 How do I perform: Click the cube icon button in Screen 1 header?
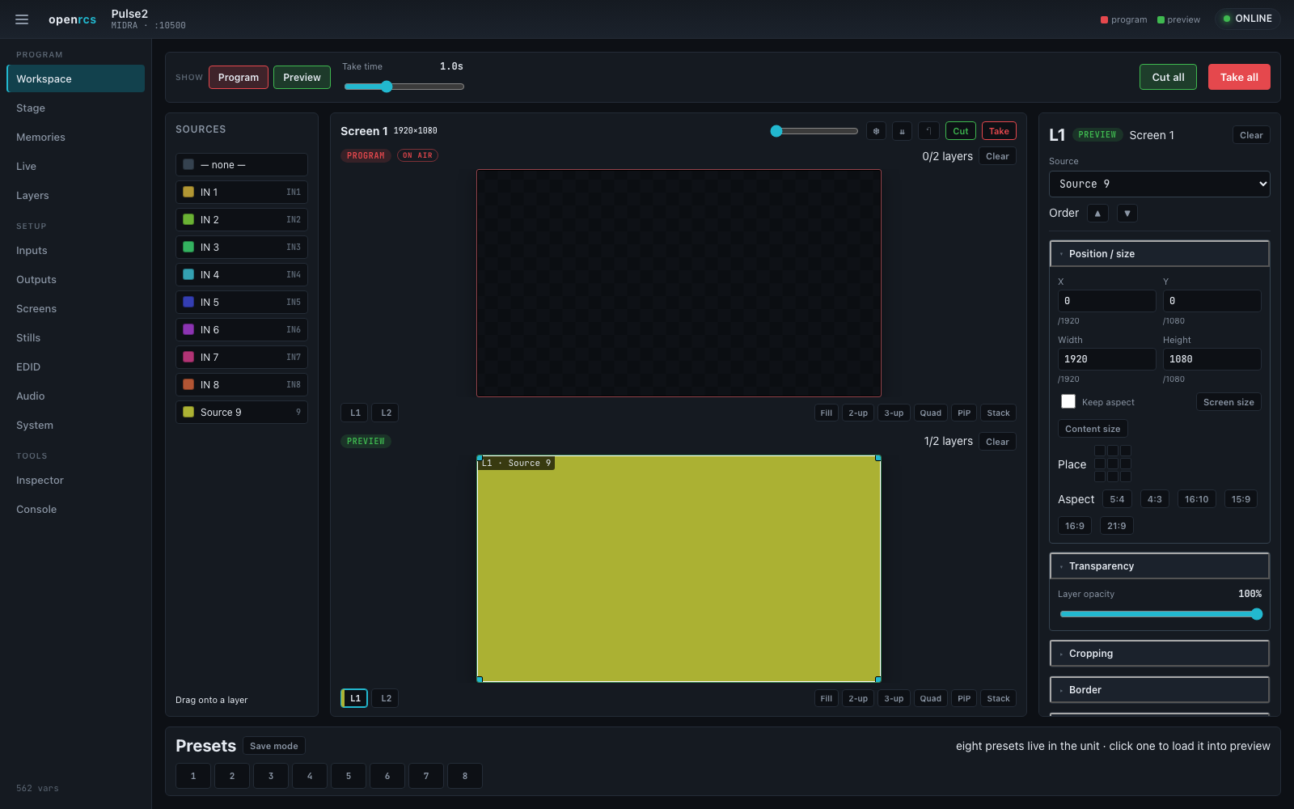pos(876,131)
